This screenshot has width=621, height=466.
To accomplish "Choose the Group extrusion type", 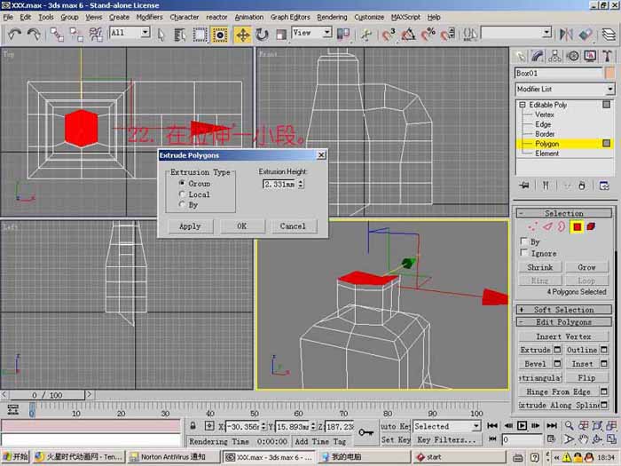I will pos(182,183).
